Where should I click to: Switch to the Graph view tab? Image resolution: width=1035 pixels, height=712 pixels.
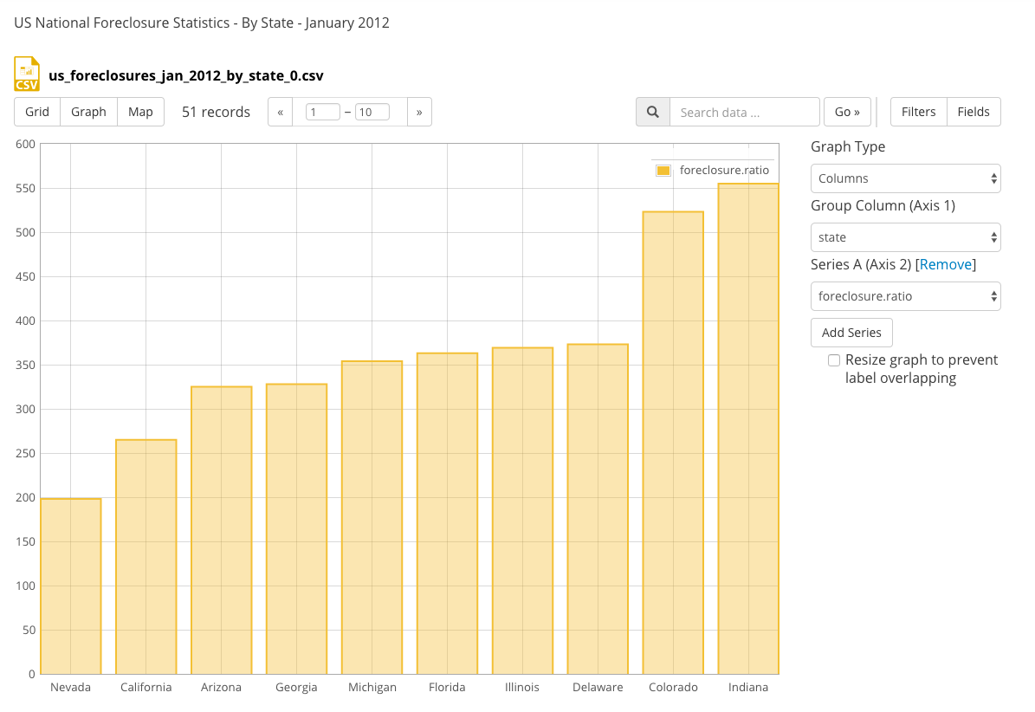pyautogui.click(x=88, y=113)
